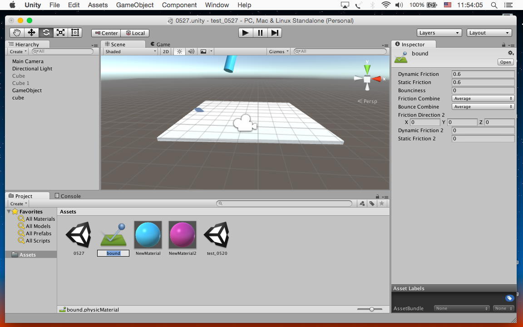Select Directional Light in Hierarchy
This screenshot has width=523, height=327.
tap(32, 69)
